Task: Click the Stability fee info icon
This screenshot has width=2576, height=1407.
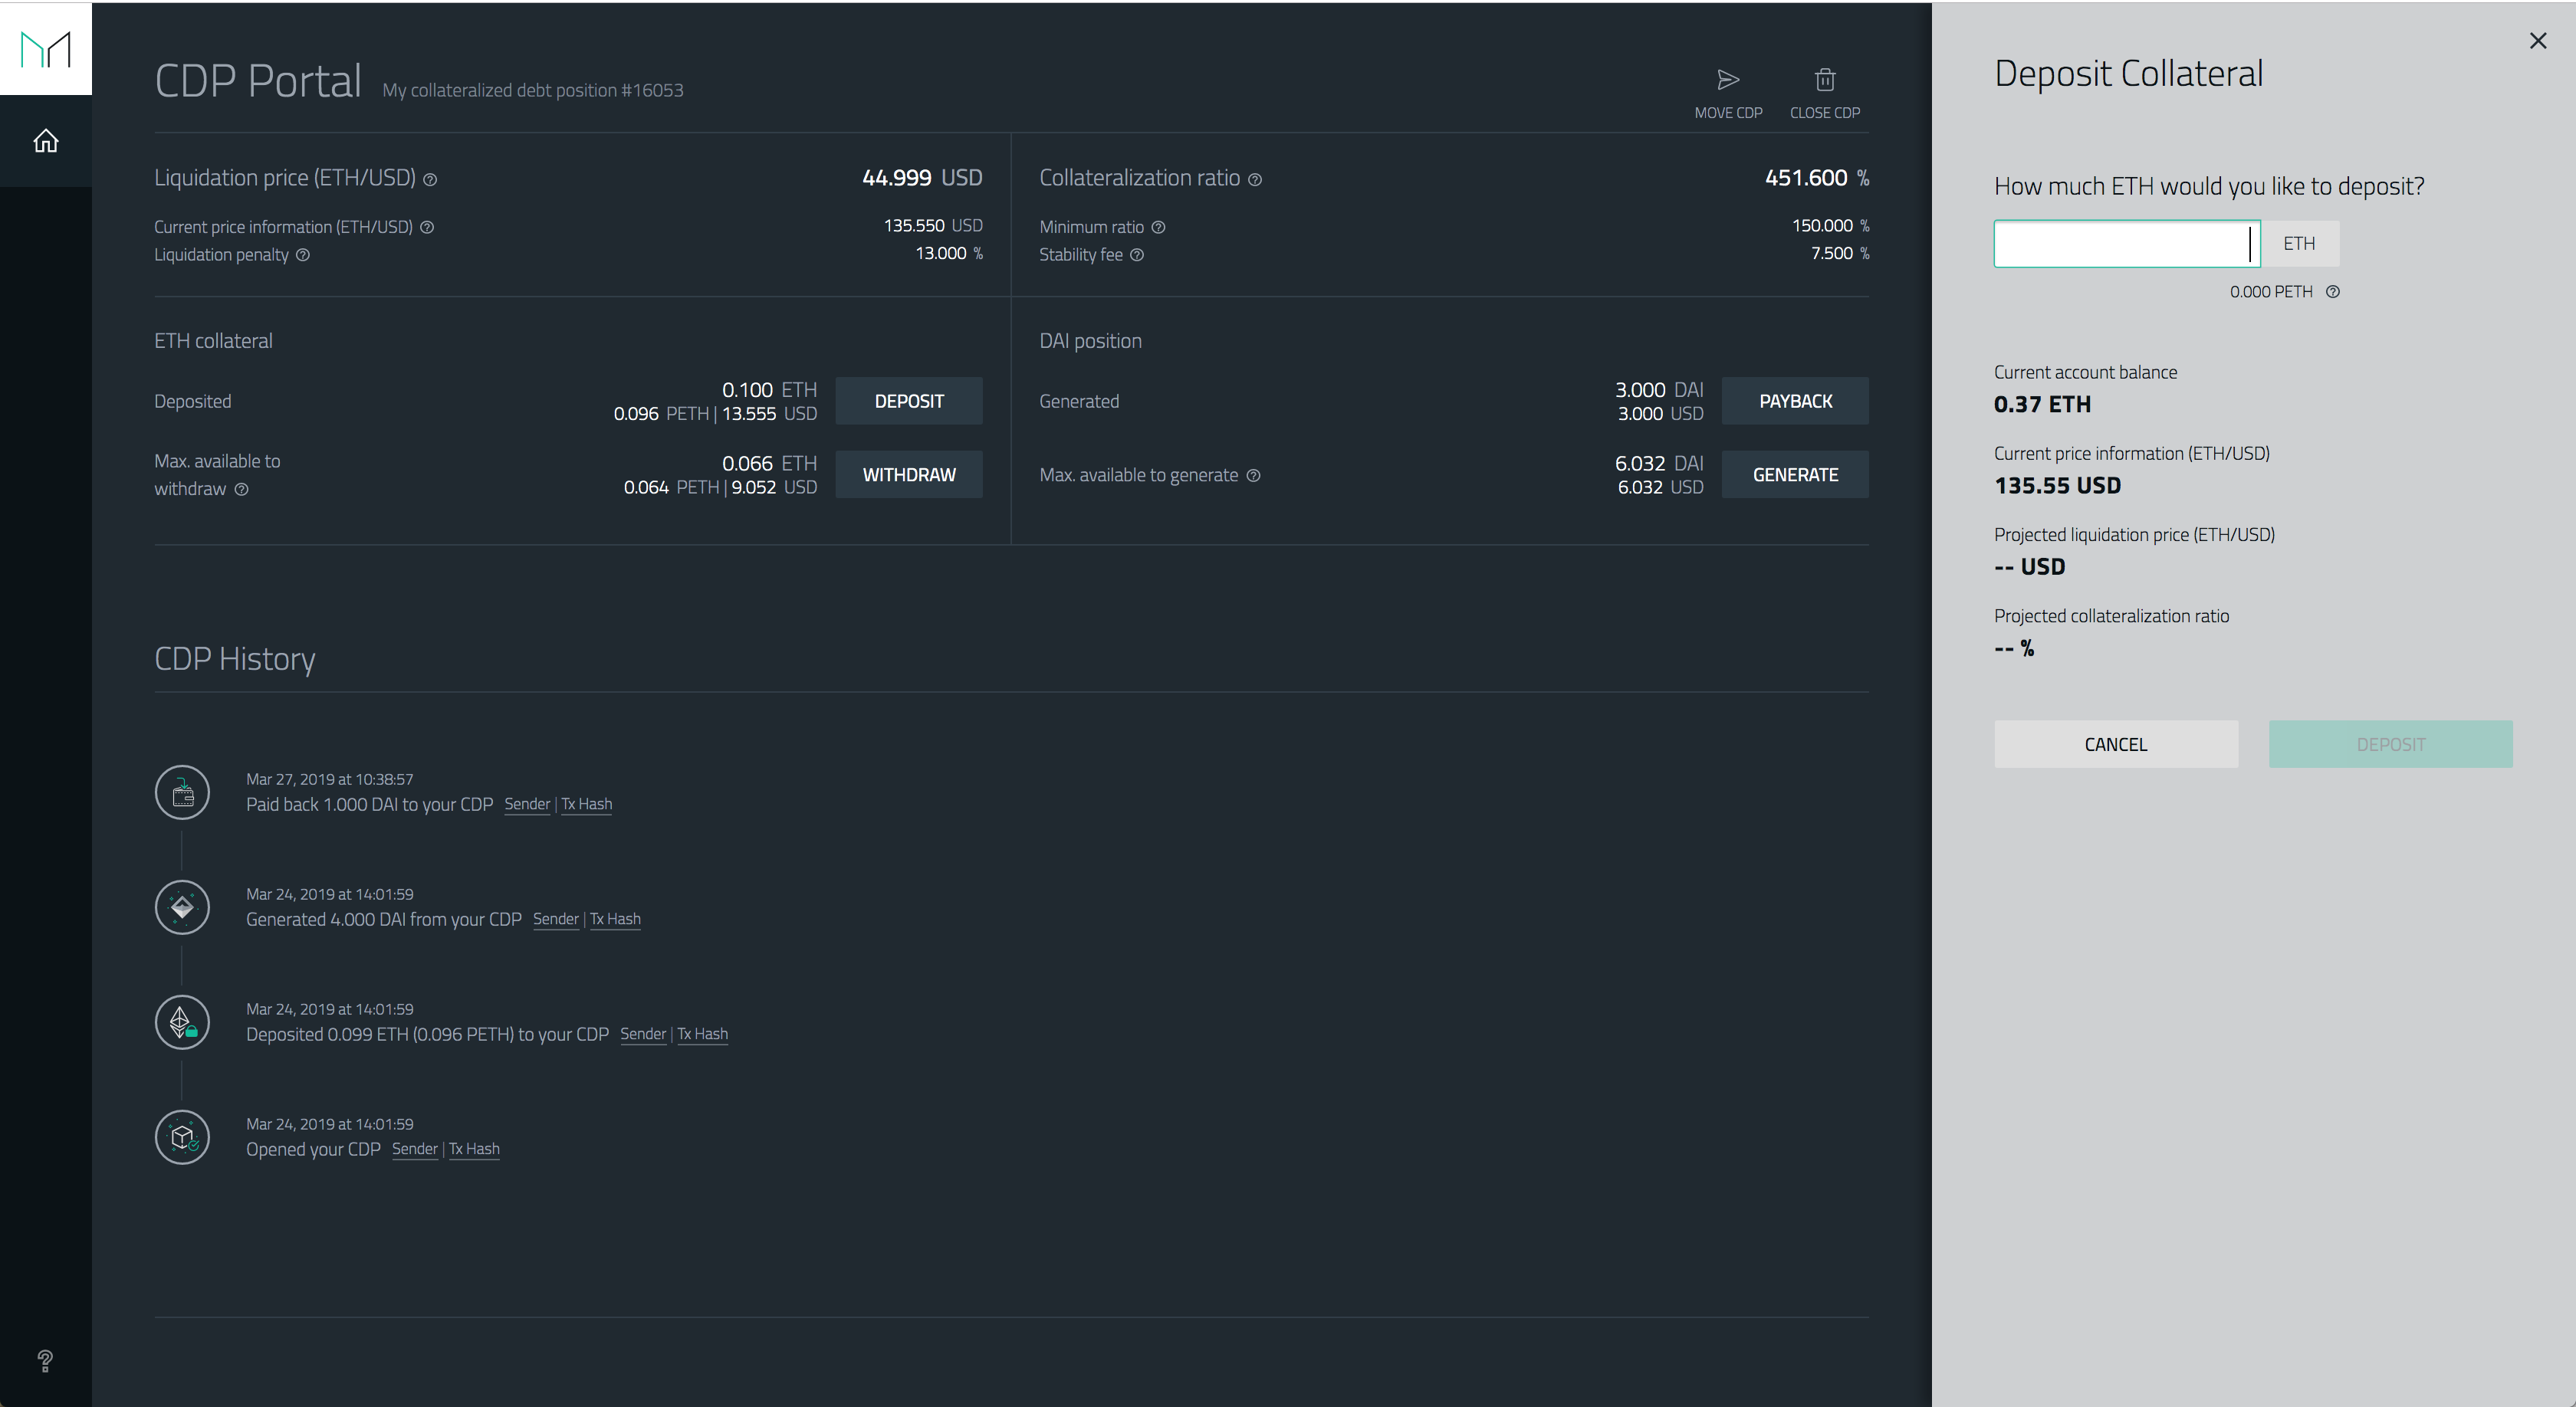Action: (x=1137, y=255)
